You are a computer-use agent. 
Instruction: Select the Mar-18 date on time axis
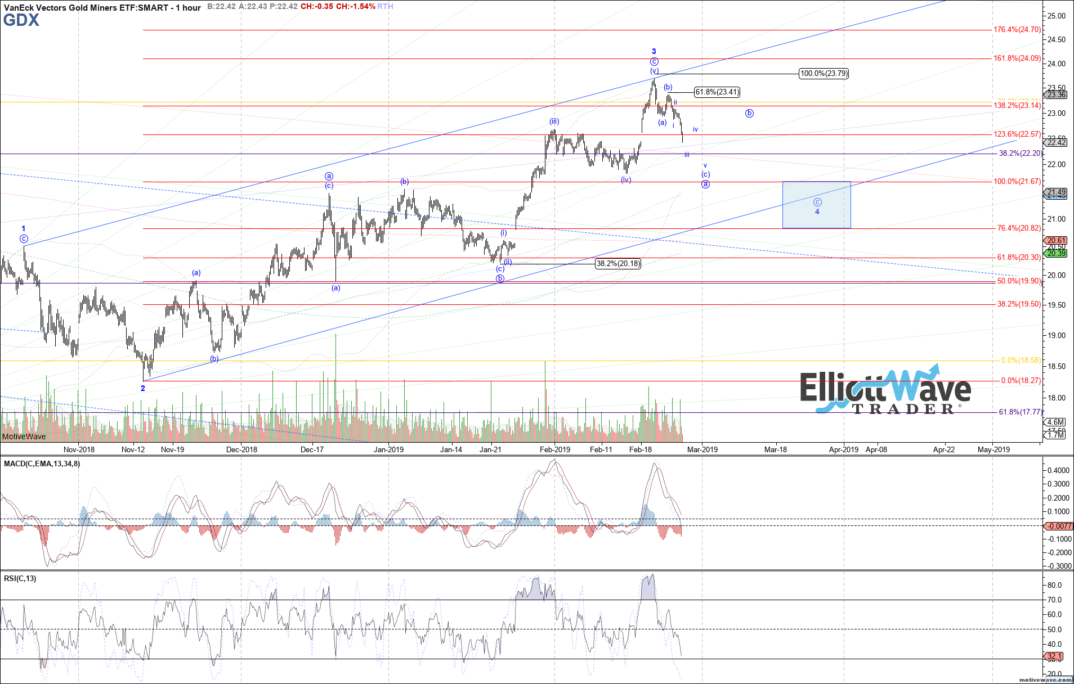pos(776,449)
